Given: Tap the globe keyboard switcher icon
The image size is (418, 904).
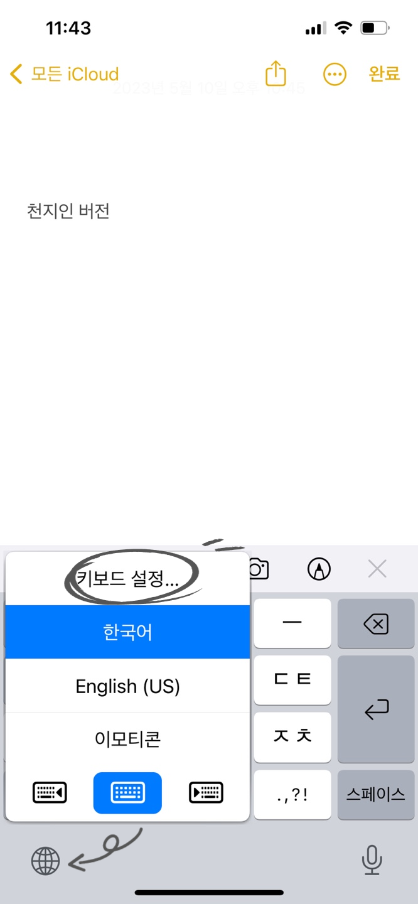Looking at the screenshot, I should [x=45, y=861].
